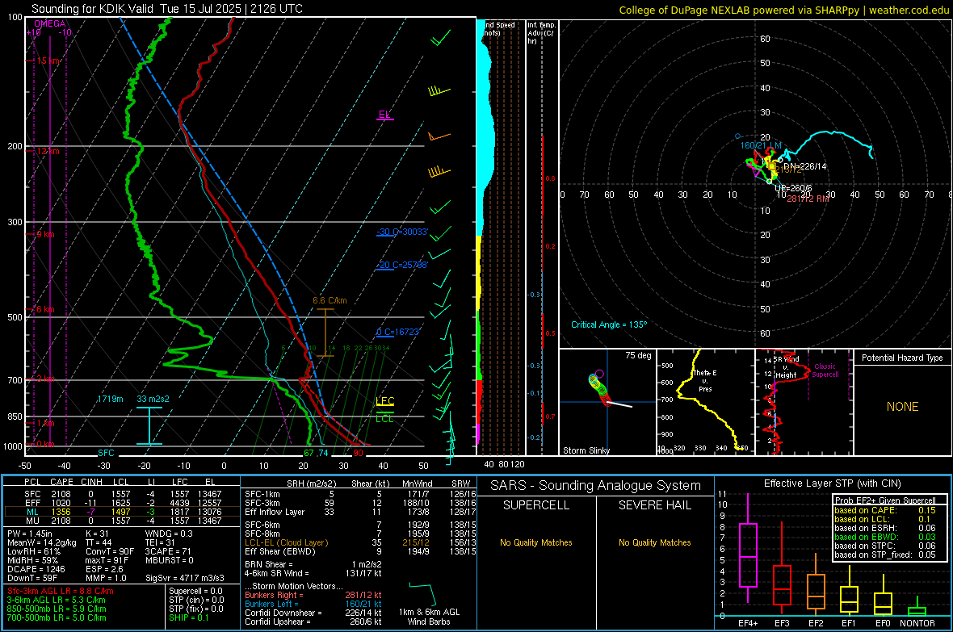The width and height of the screenshot is (953, 632).
Task: Click the SEVERE HAIL column heading
Action: 655,505
